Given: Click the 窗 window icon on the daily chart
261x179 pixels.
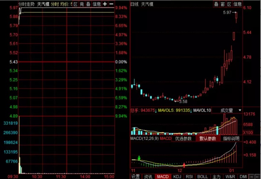Looking at the screenshot, I should click(223, 4).
